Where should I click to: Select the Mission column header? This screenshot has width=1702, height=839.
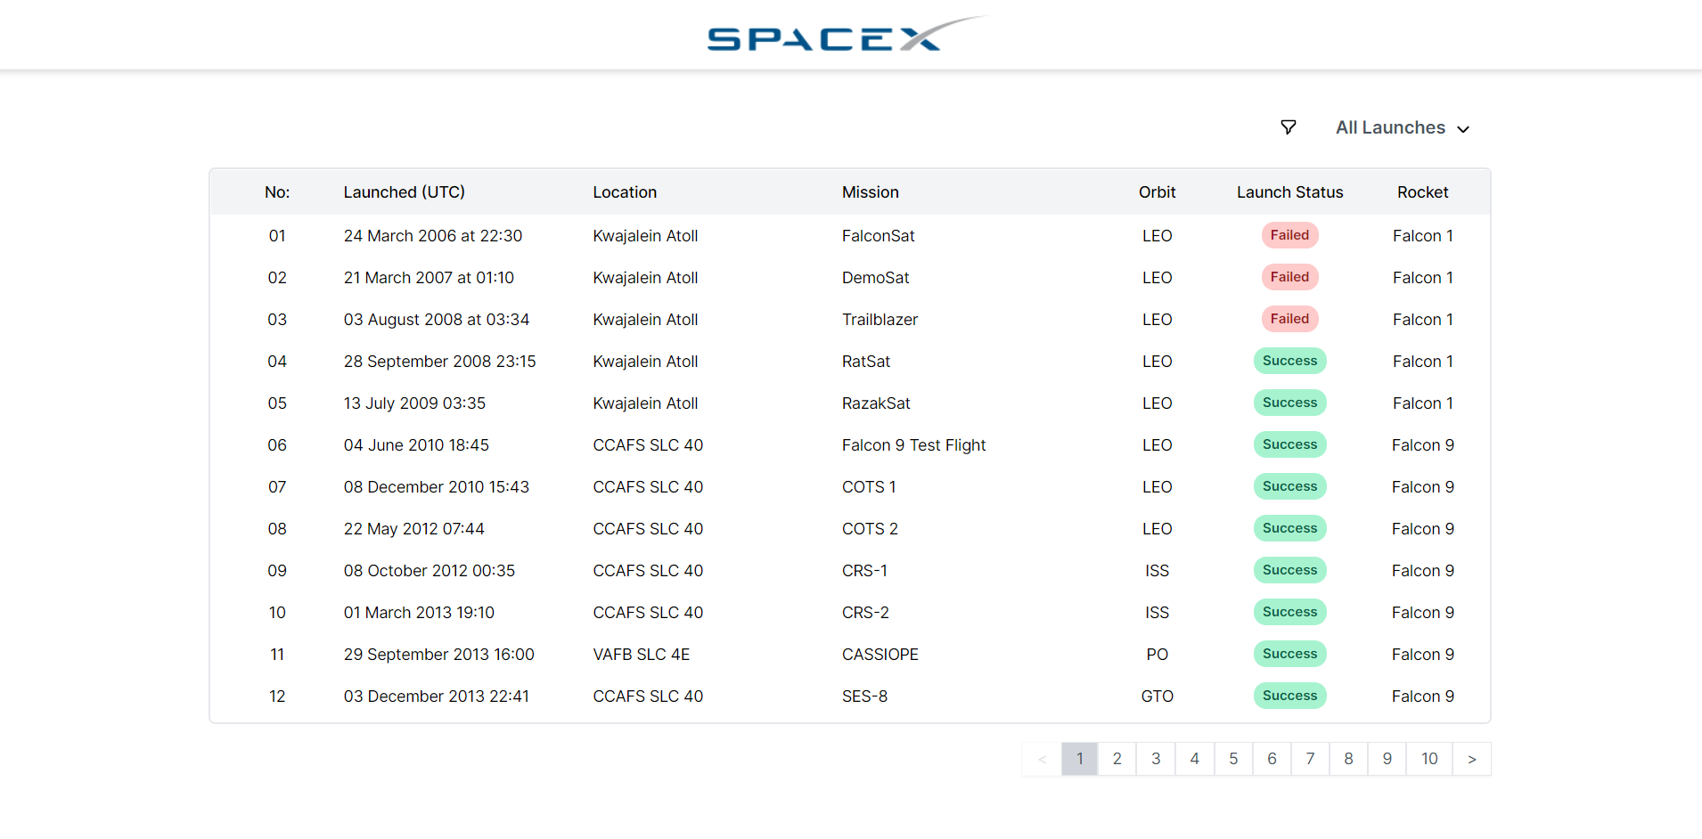(x=870, y=191)
